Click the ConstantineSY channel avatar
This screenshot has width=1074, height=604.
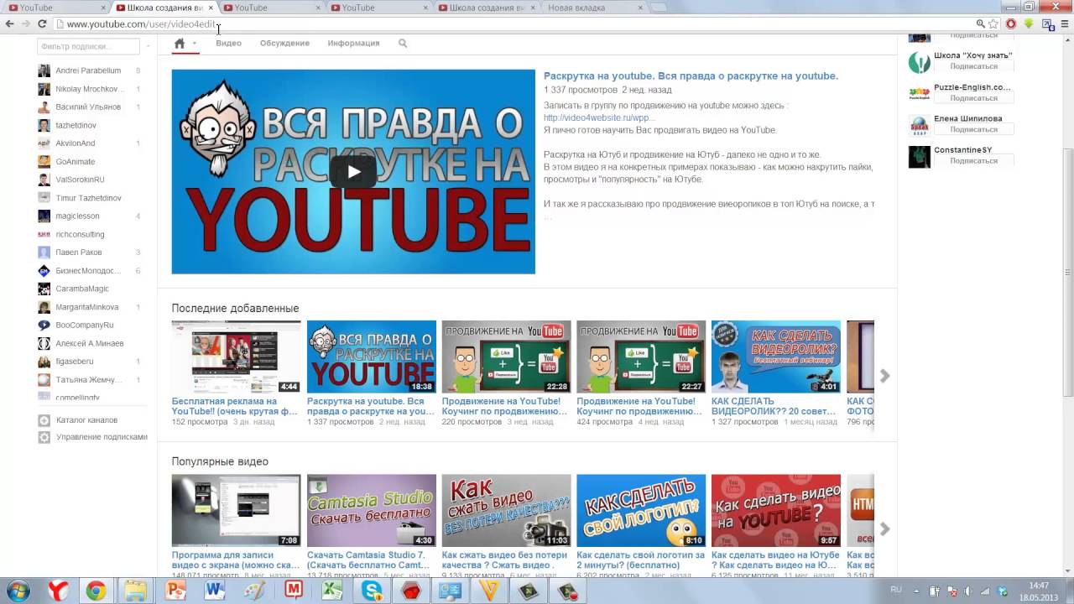920,157
